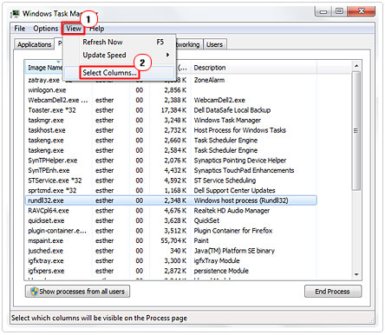385x335 pixels.
Task: Click Host Process for Windows Tasks description
Action: pos(240,130)
